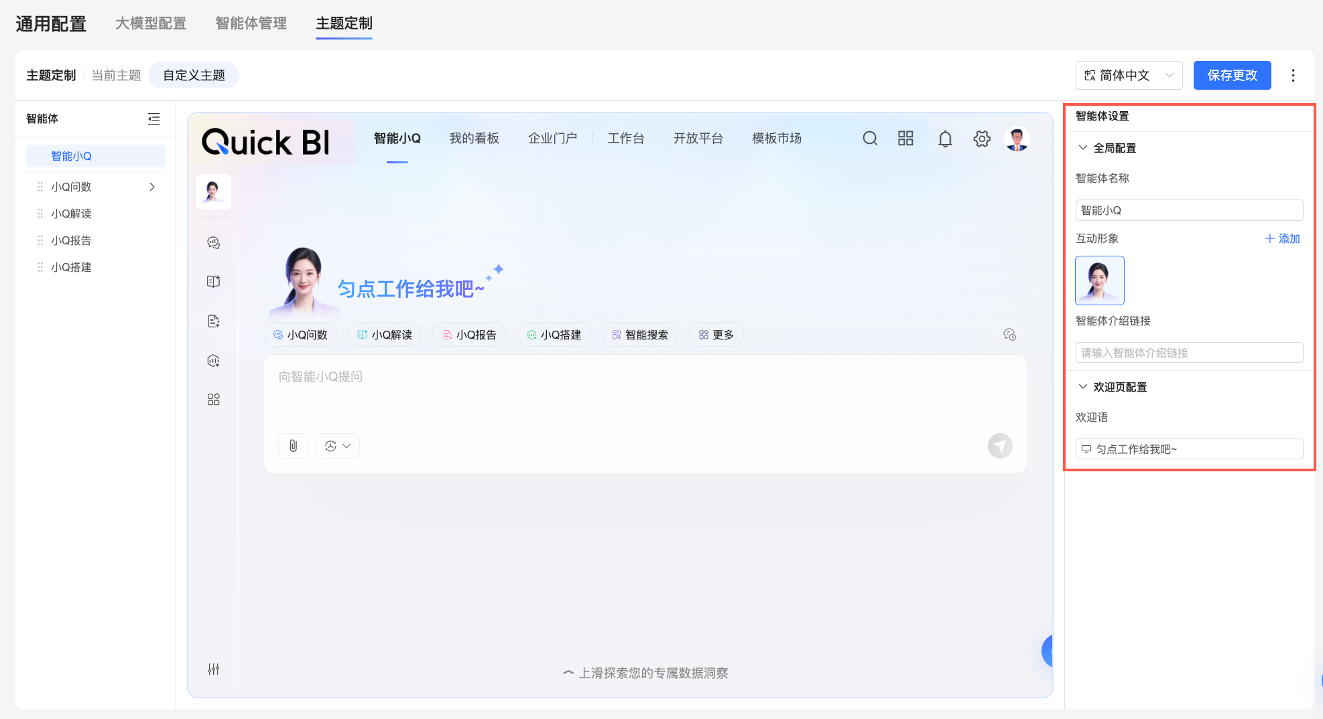Focus the 智能体介绍链接 input field
Screen dimensions: 1323x719
click(x=1189, y=353)
